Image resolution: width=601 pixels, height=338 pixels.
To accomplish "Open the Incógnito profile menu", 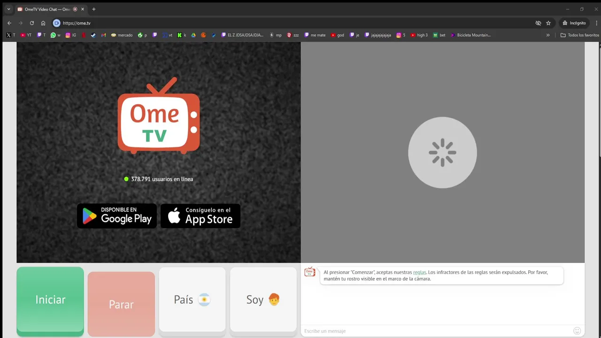I will [x=574, y=23].
